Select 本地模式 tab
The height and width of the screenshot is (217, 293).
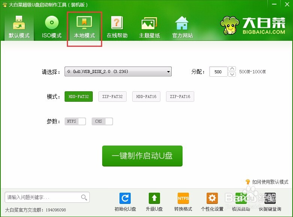pos(85,27)
